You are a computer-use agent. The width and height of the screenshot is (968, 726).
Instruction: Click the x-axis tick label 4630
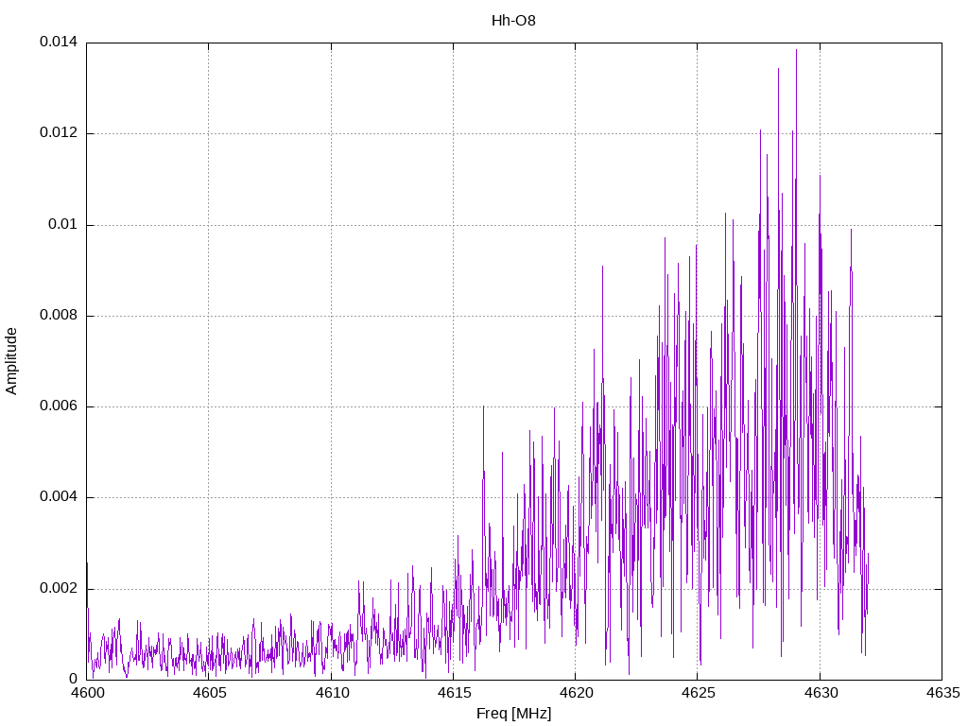[821, 693]
